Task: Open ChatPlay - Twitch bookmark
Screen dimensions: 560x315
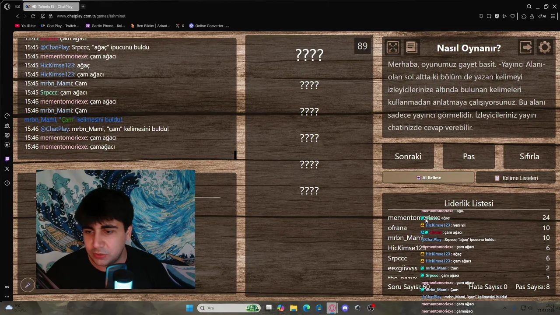Action: 60,26
